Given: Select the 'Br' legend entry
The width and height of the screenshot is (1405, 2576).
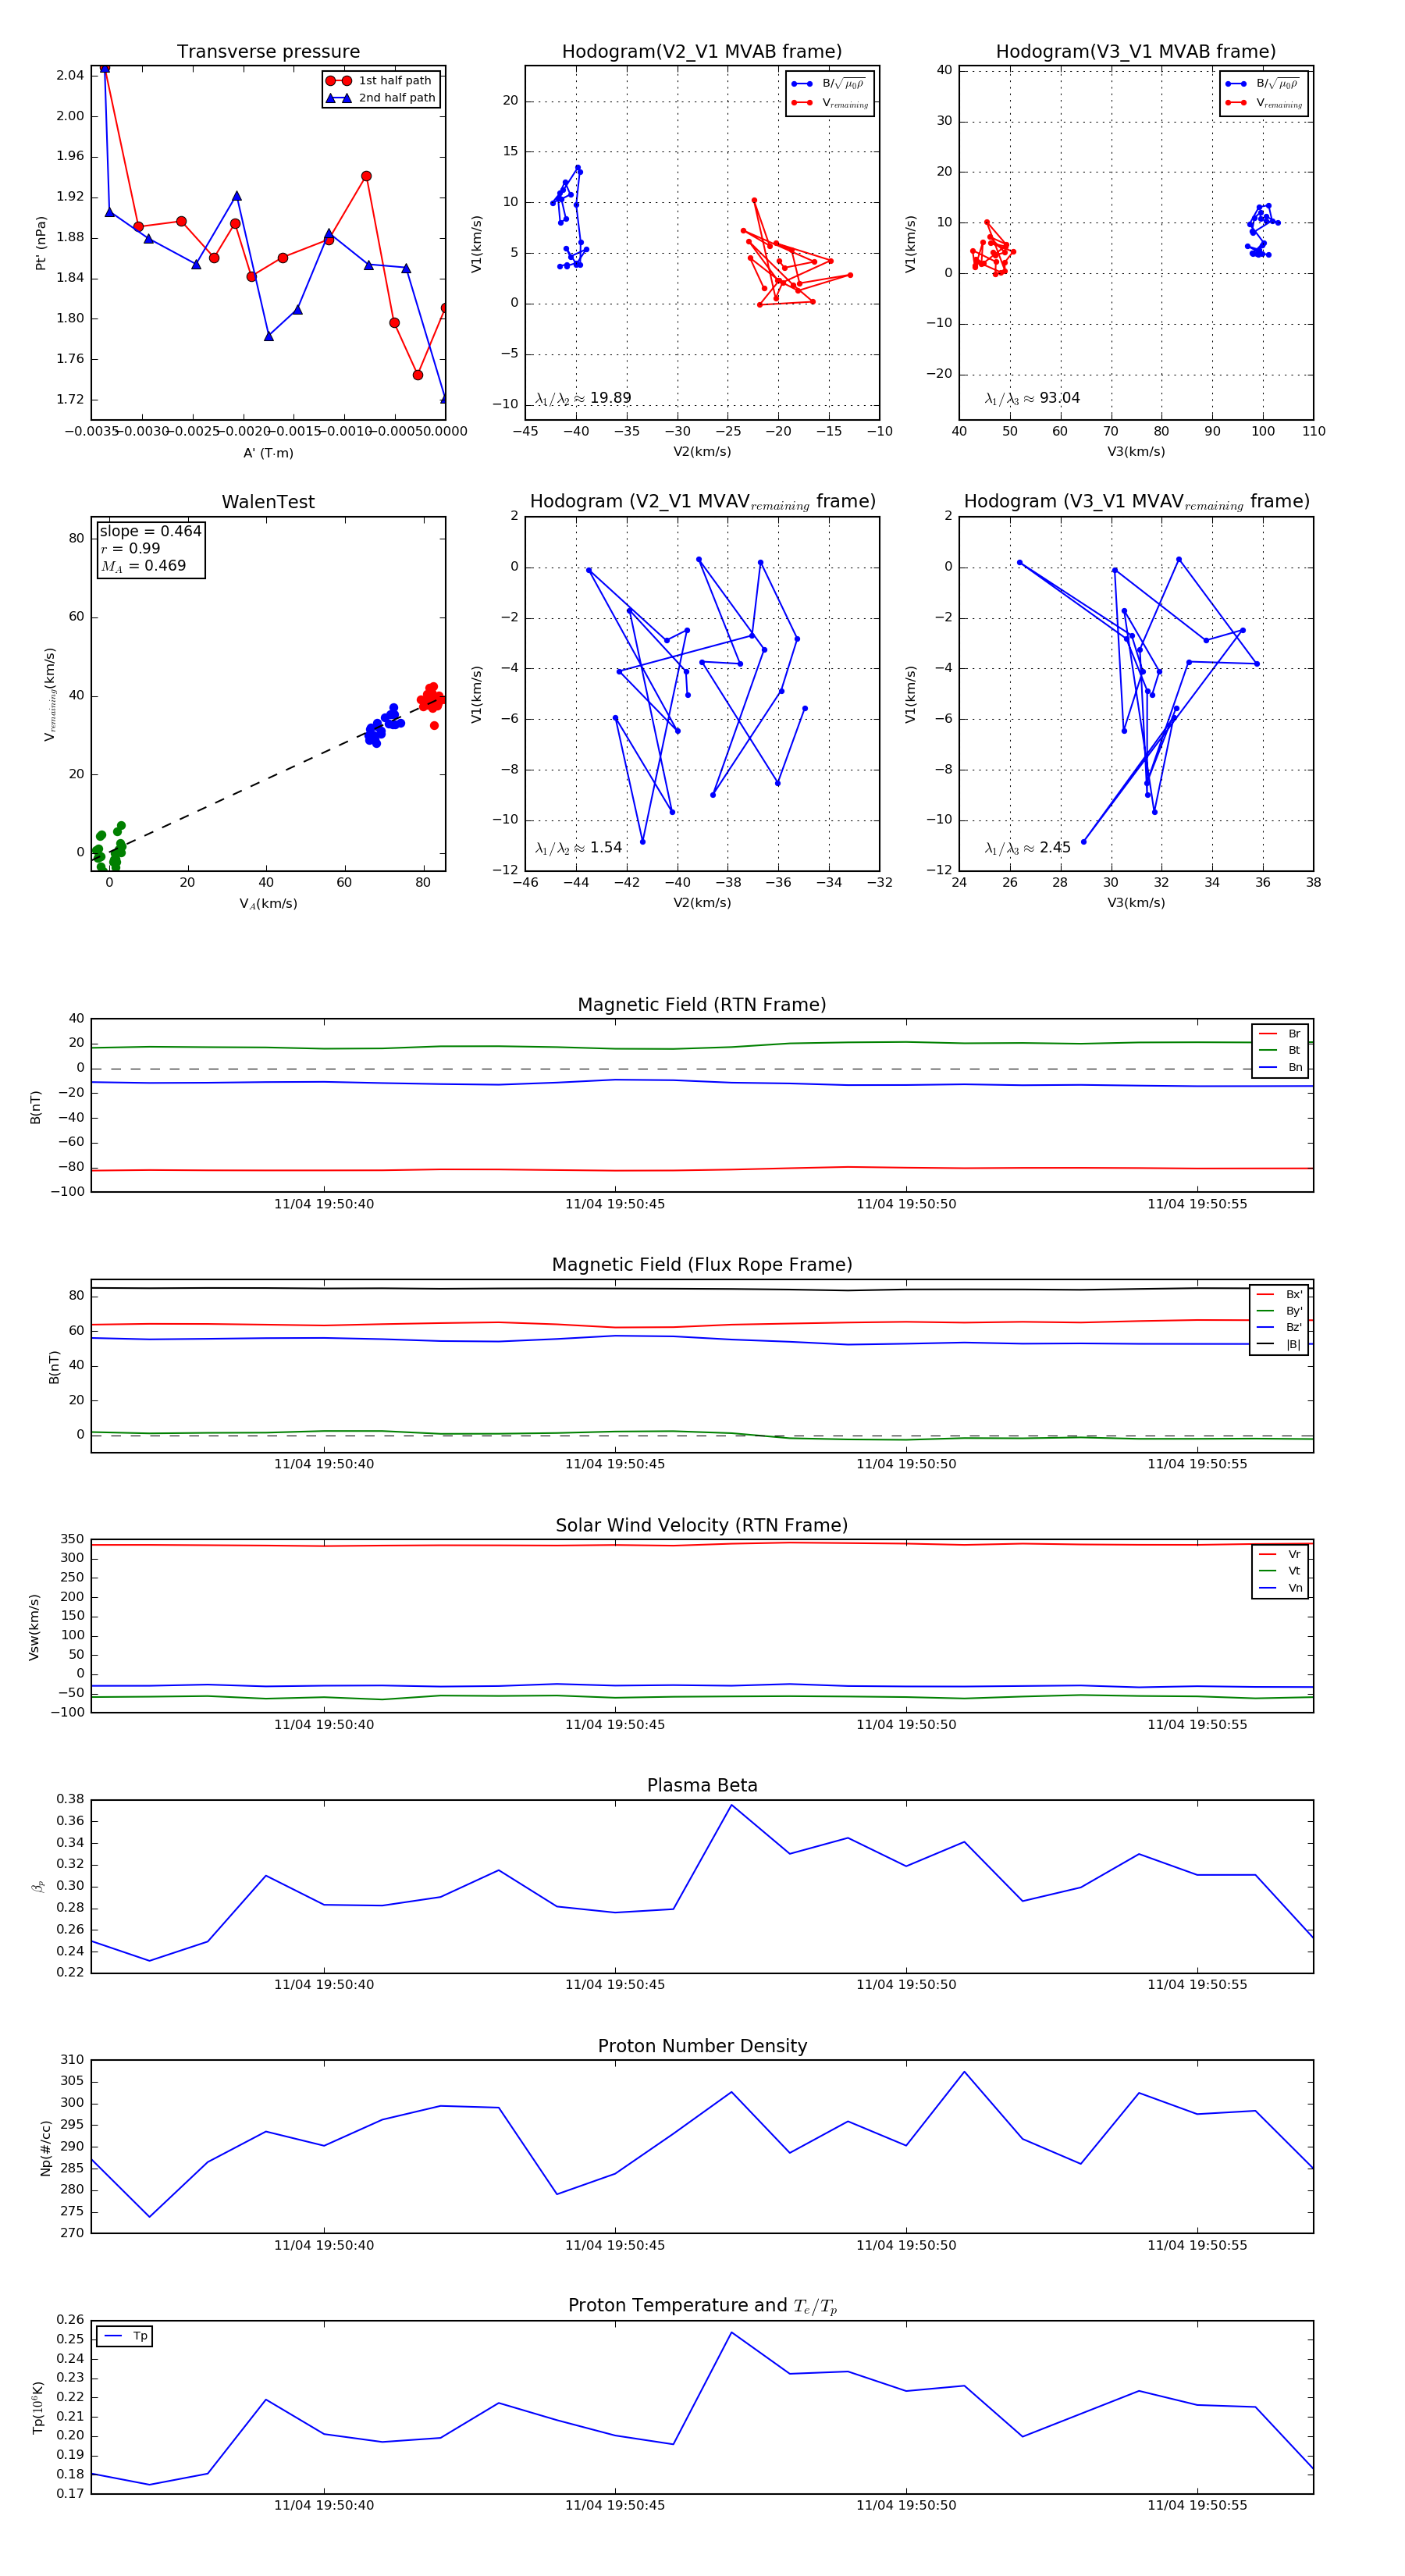Looking at the screenshot, I should coord(1280,1034).
